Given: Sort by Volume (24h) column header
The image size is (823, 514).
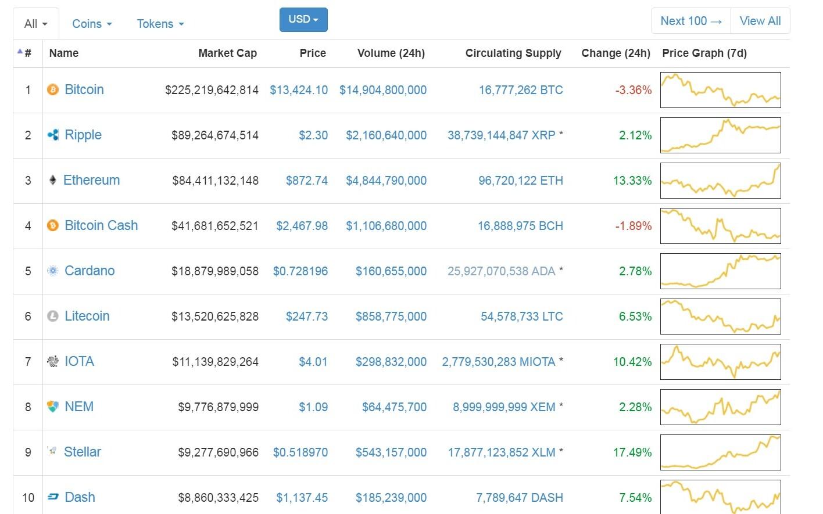Looking at the screenshot, I should pyautogui.click(x=391, y=53).
